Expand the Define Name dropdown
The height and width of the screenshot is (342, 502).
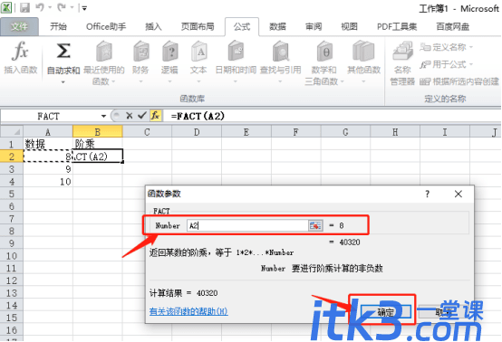pos(471,47)
